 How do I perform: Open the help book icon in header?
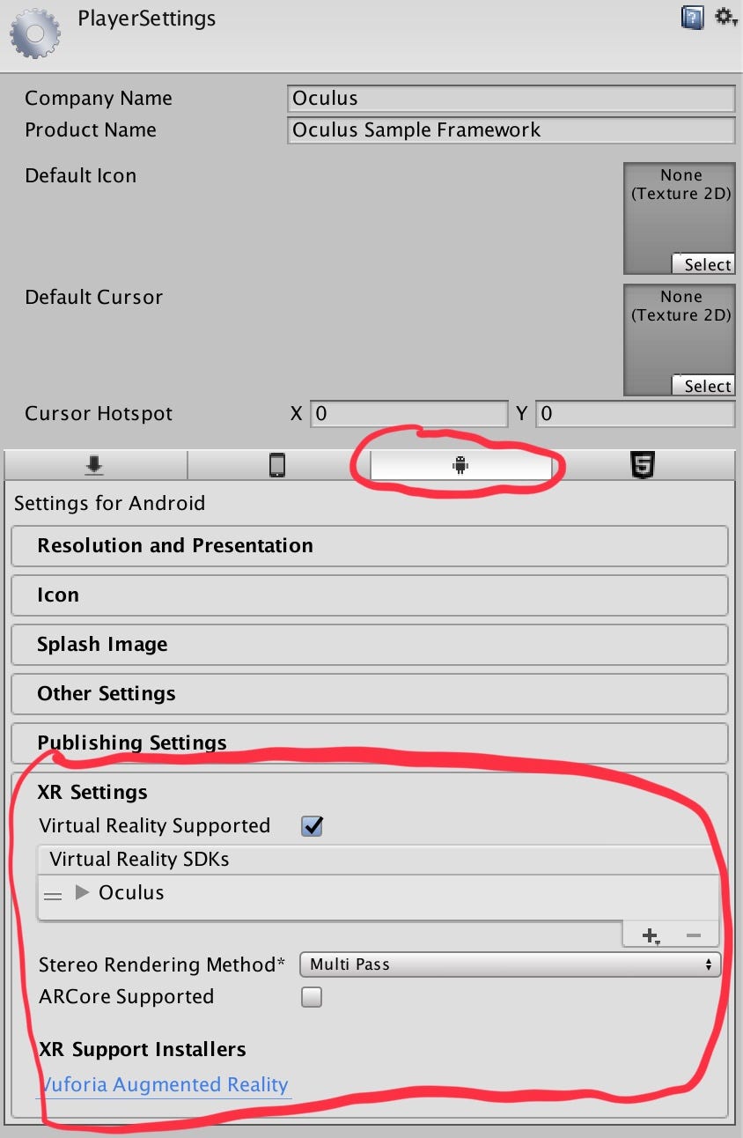pyautogui.click(x=693, y=17)
